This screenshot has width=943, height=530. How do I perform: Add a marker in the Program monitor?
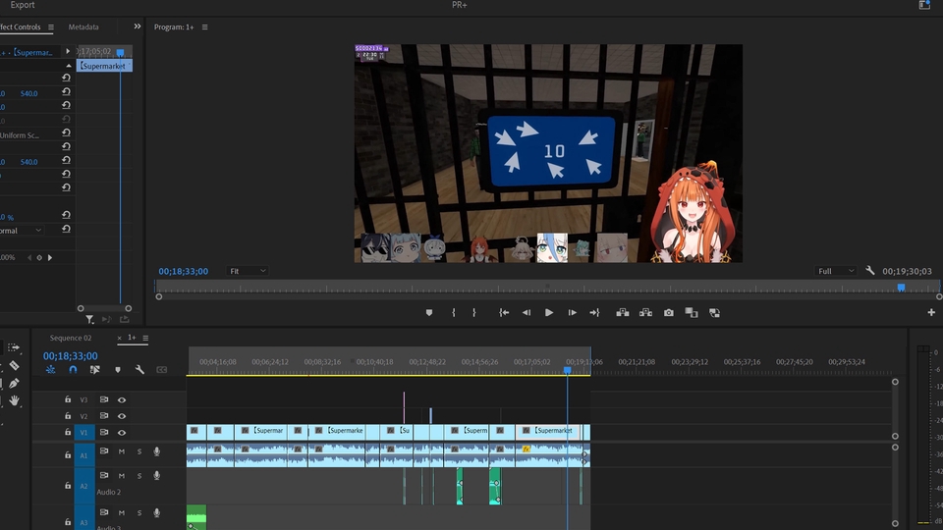coord(429,312)
